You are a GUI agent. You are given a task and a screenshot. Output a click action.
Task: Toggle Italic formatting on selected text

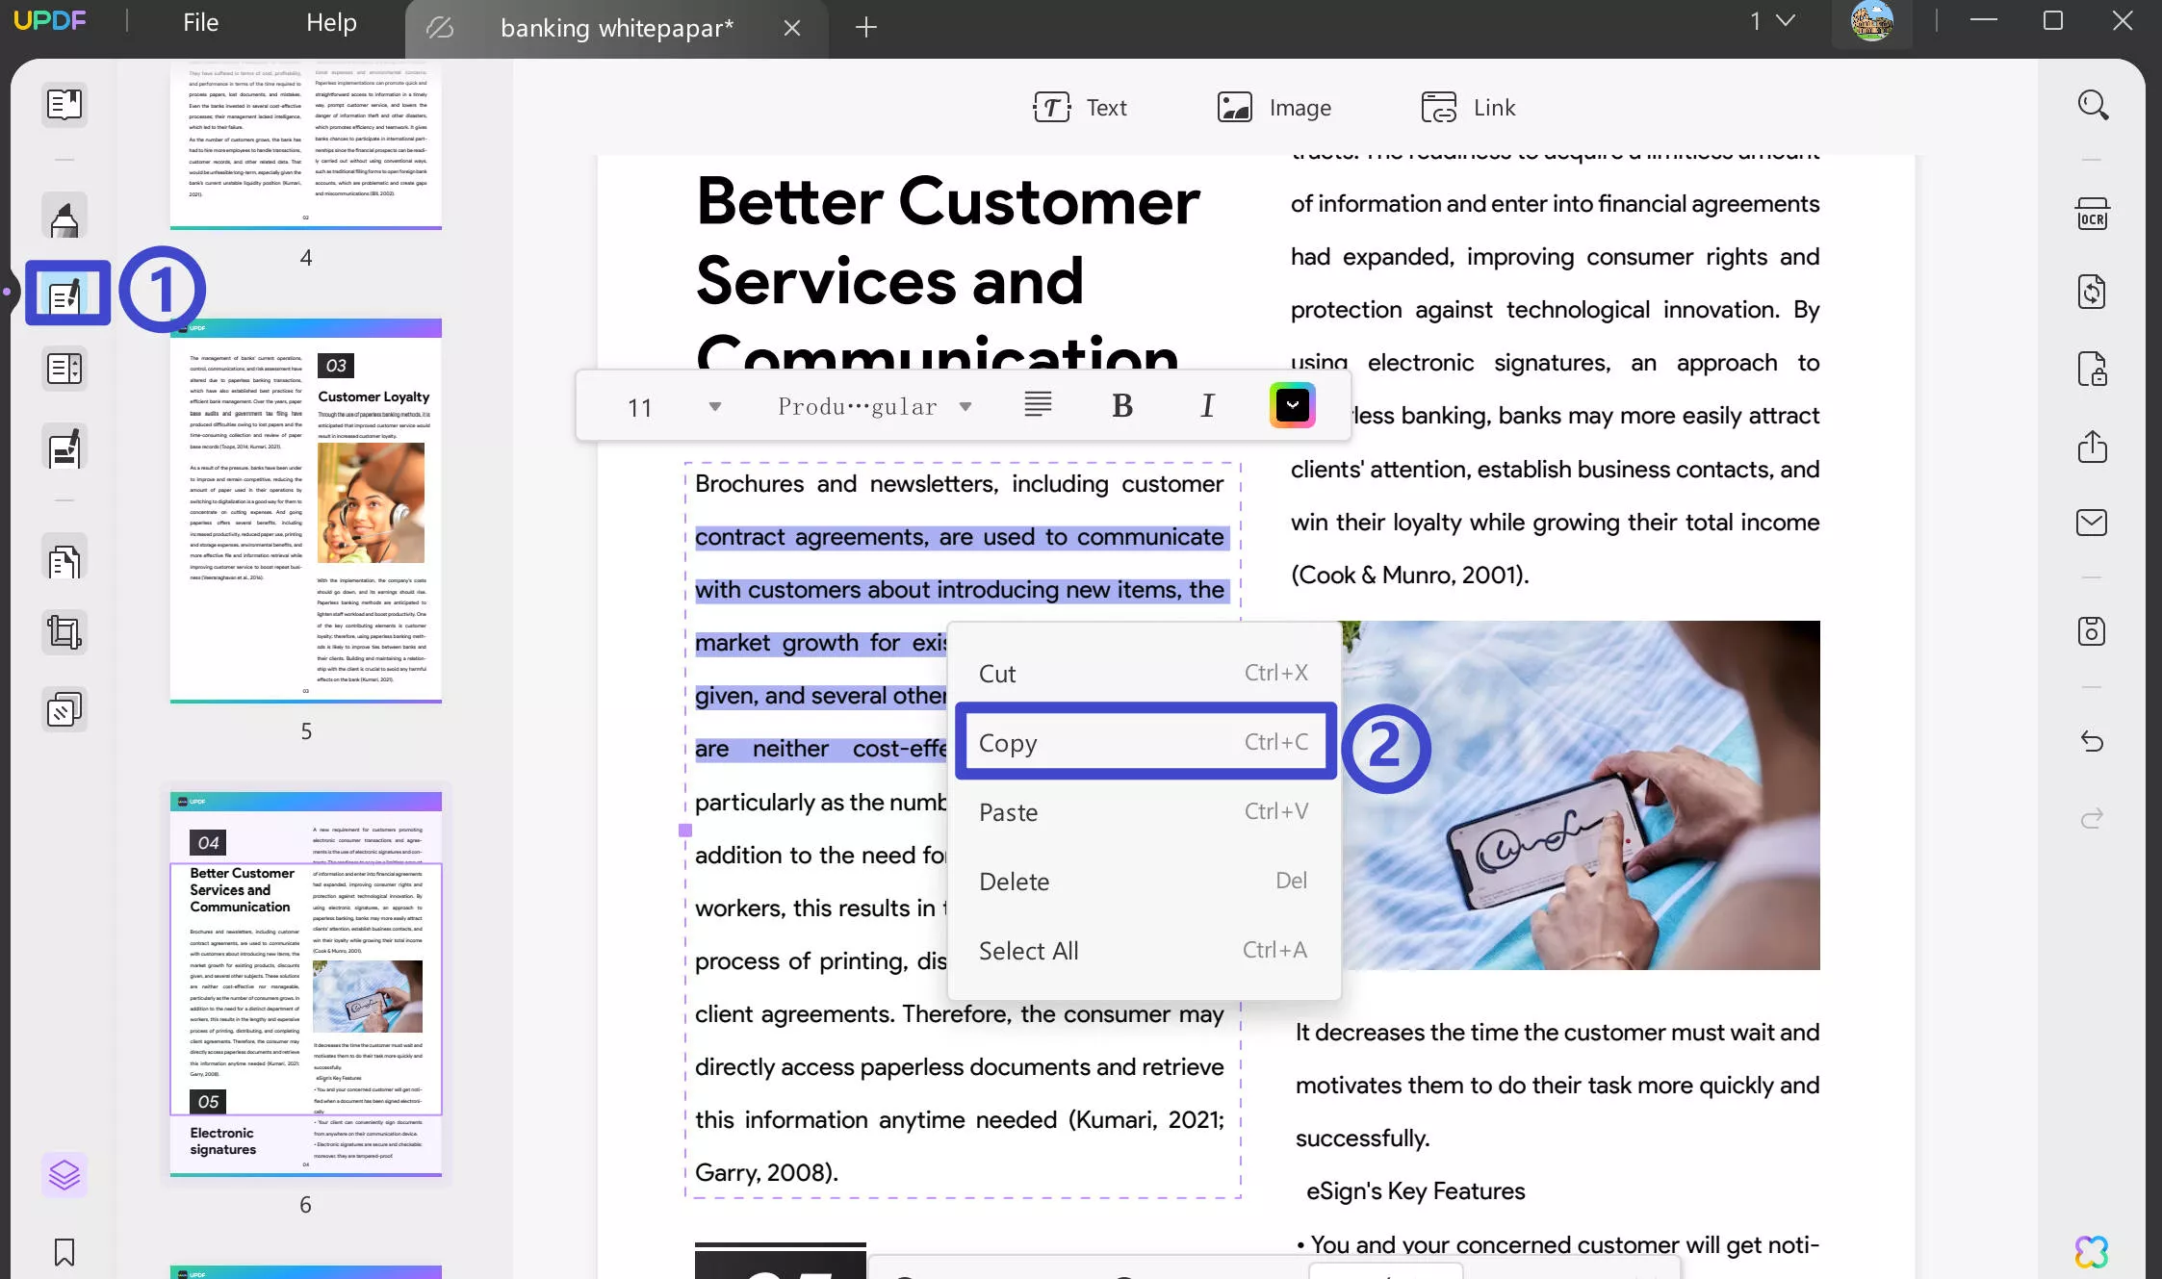(1207, 405)
